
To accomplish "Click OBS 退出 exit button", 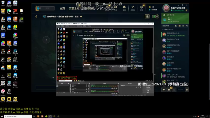I will (148, 92).
